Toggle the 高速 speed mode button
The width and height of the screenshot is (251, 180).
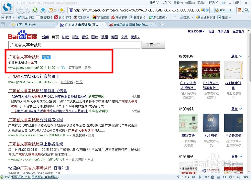pyautogui.click(x=220, y=10)
